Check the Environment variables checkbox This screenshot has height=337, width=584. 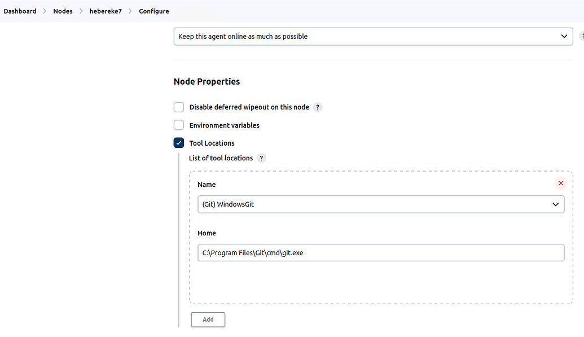pyautogui.click(x=179, y=125)
